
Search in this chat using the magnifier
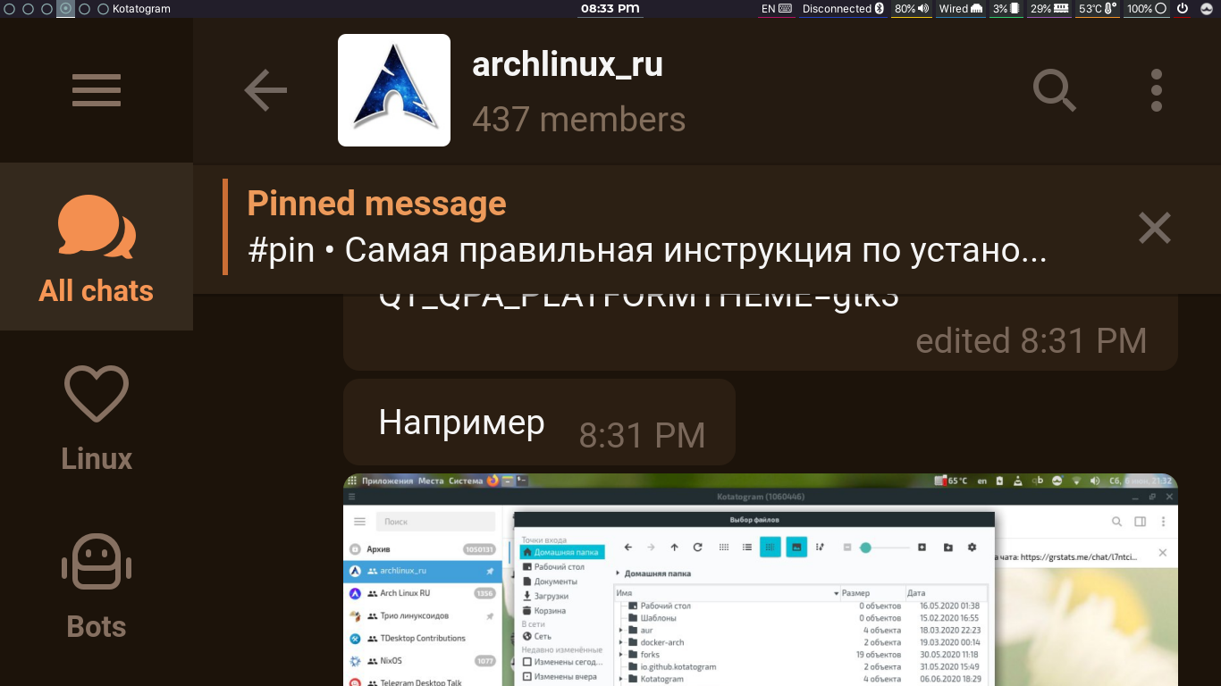coord(1055,90)
